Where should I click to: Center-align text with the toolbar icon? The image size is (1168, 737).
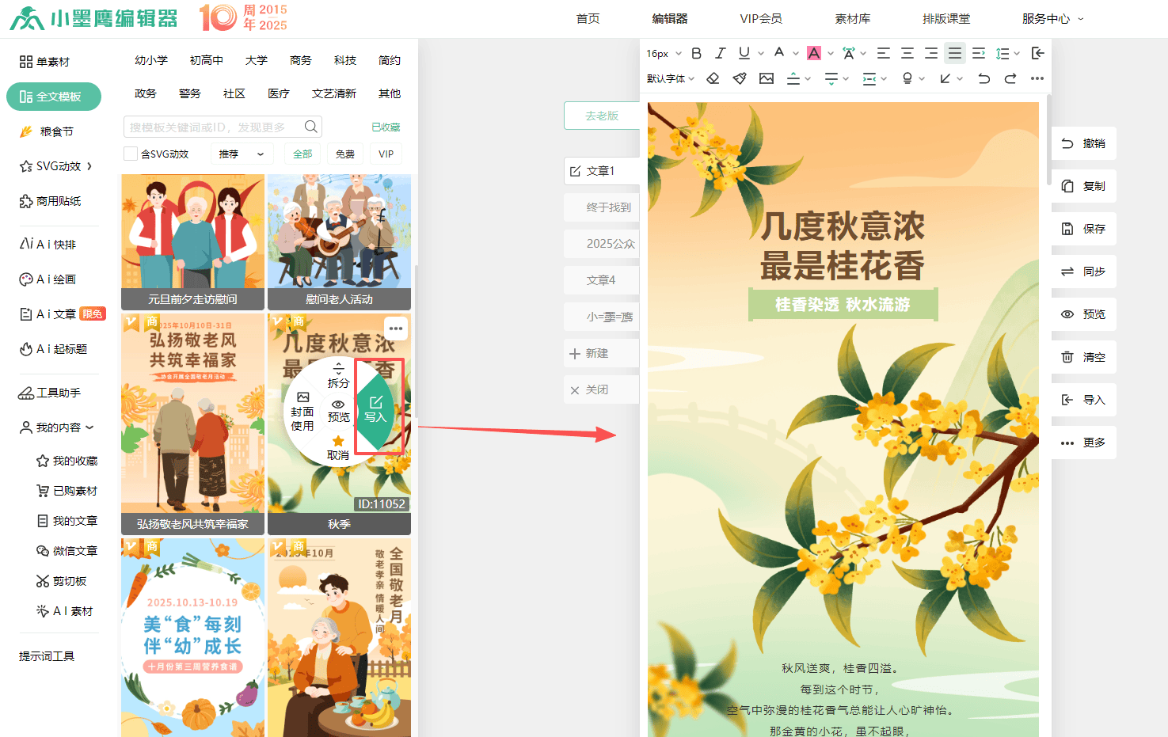click(x=907, y=53)
